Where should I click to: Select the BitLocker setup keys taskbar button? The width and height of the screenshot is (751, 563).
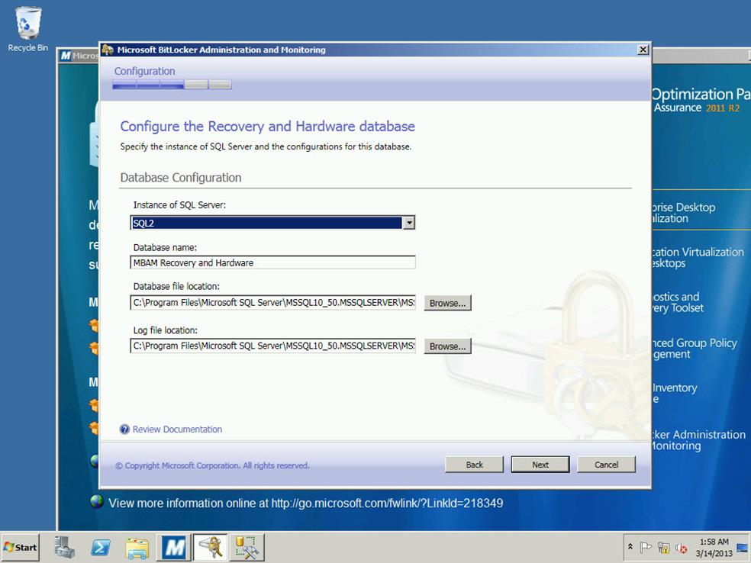click(210, 547)
